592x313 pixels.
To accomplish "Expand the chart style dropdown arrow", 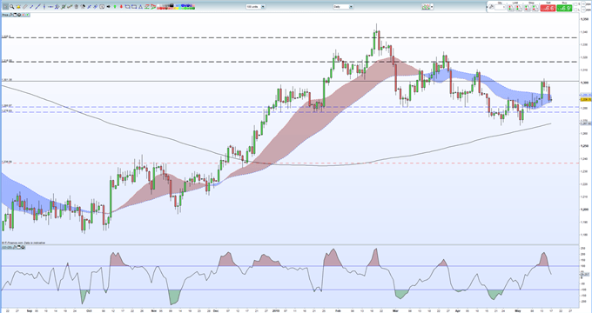I will [x=432, y=6].
